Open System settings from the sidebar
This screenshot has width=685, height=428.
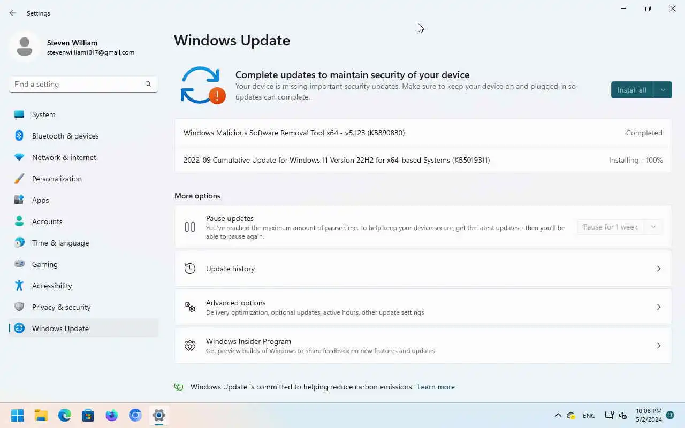pyautogui.click(x=83, y=114)
